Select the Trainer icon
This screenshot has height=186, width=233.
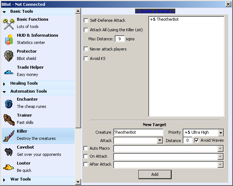(9, 120)
